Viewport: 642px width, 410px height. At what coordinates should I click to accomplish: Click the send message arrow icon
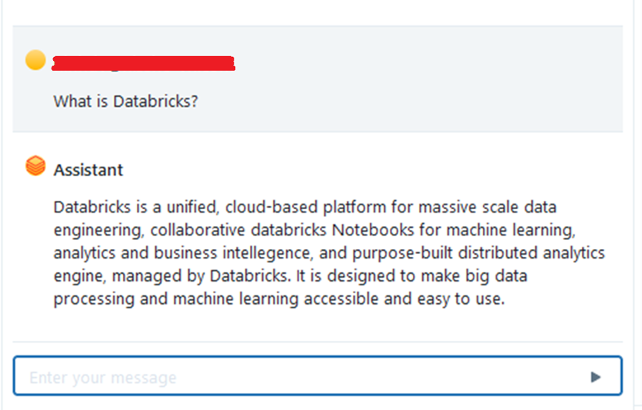[595, 377]
